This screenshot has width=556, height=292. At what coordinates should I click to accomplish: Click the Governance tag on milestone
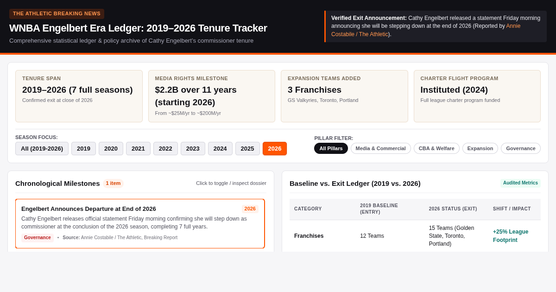point(38,237)
